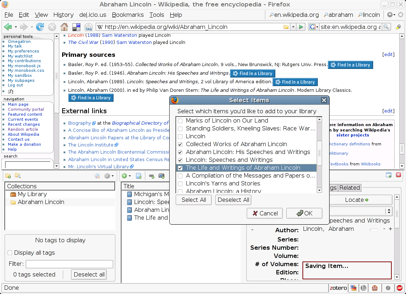
Task: Confirm the selection with the OK button
Action: [304, 213]
